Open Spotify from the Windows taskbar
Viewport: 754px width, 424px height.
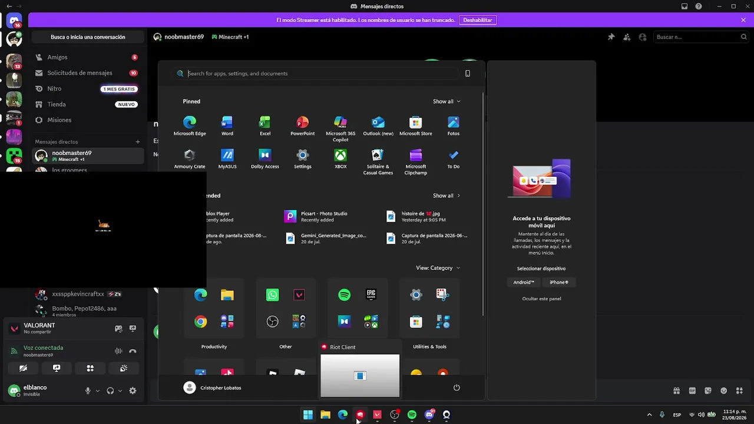point(412,415)
